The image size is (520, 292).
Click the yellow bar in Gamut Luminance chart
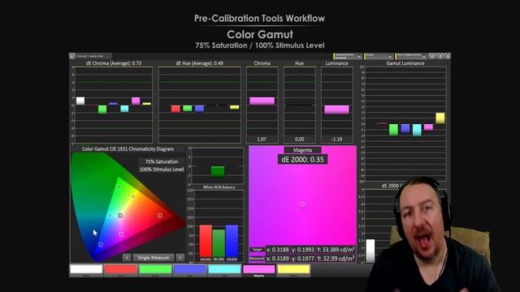pos(440,118)
